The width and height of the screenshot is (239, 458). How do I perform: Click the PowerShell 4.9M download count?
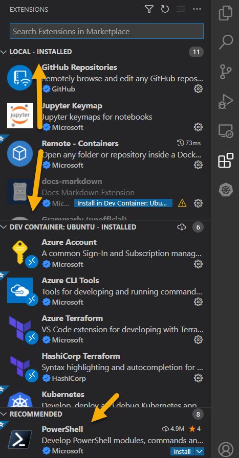click(x=173, y=429)
